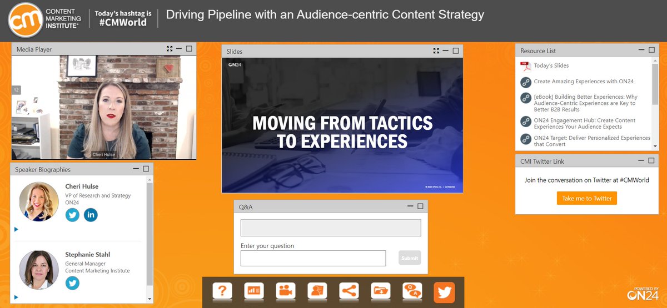Click the link icon beside ON24 Engagement Hub
Screen dimensions: 667x308
pos(525,121)
